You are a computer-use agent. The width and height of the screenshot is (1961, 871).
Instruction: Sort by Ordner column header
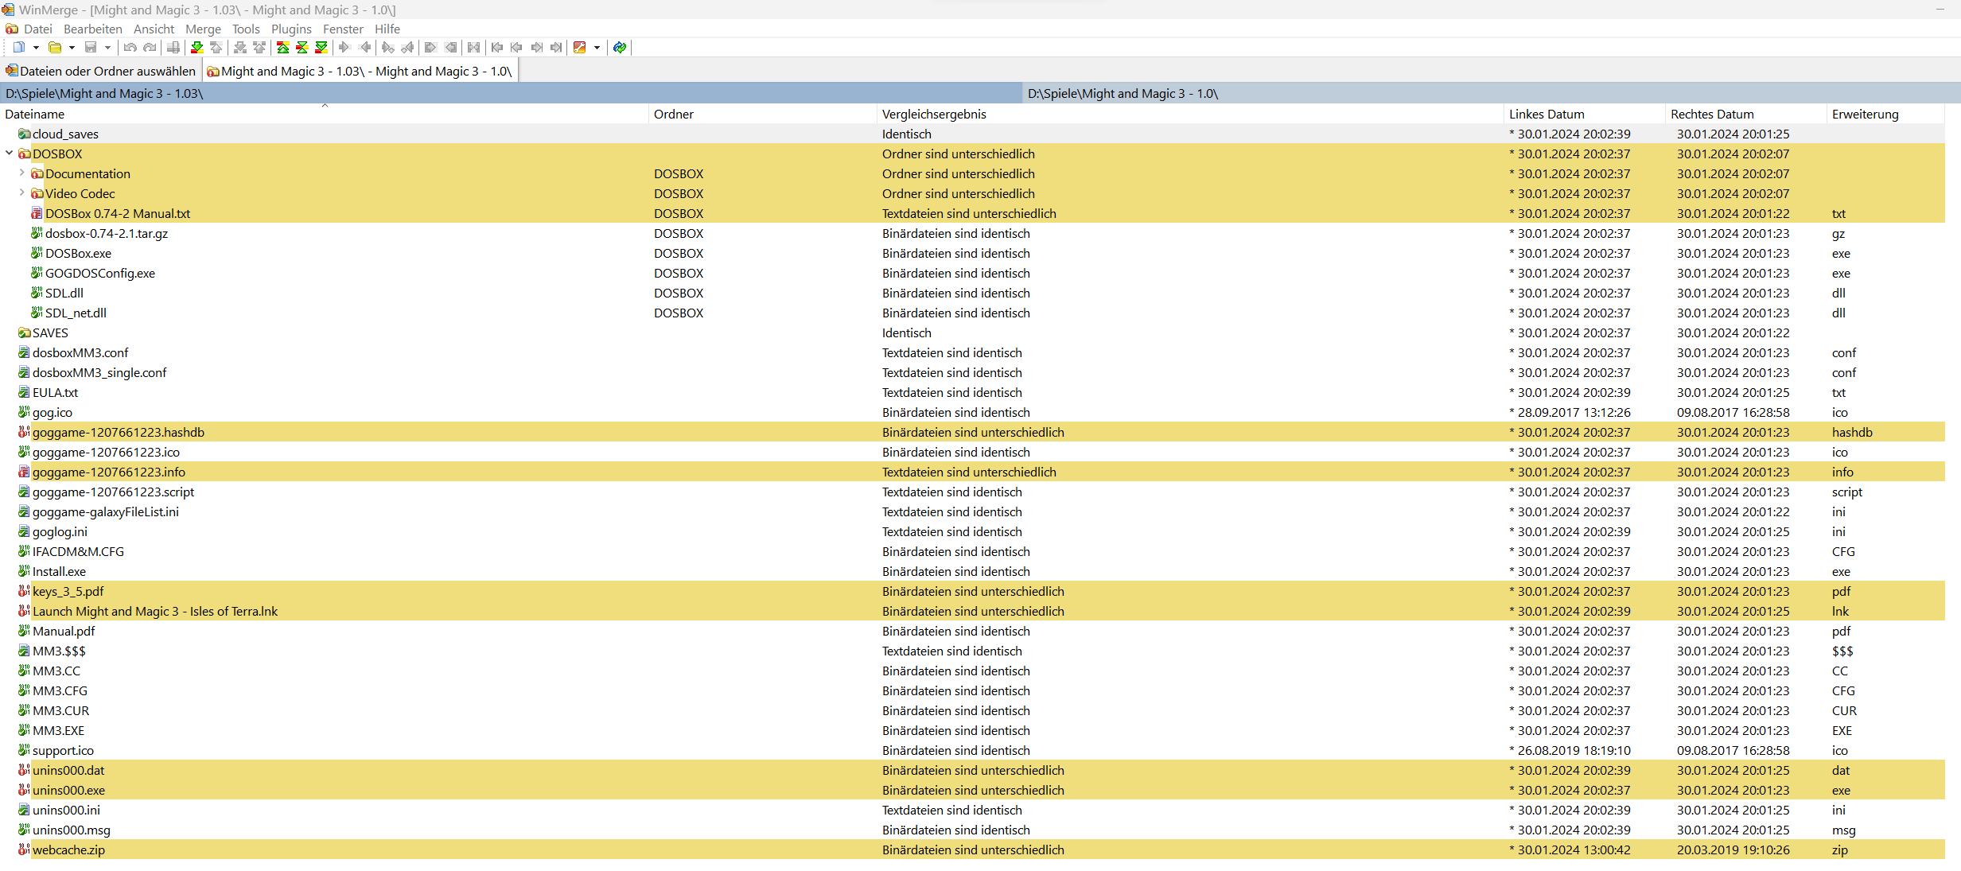tap(763, 114)
